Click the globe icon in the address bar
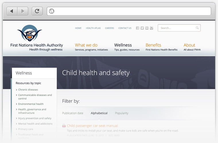The height and width of the screenshot is (143, 218). tap(52, 11)
